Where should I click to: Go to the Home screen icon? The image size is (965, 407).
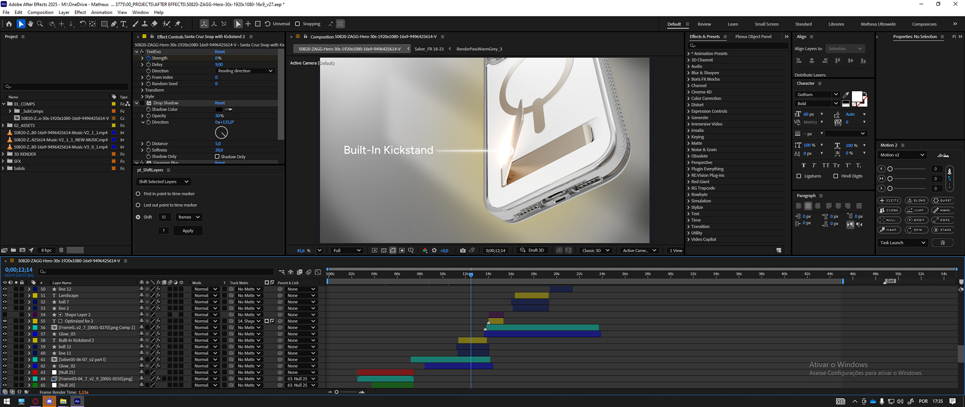(9, 24)
